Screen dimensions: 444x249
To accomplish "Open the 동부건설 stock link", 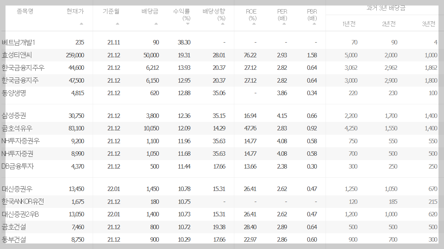I will 14,240.
